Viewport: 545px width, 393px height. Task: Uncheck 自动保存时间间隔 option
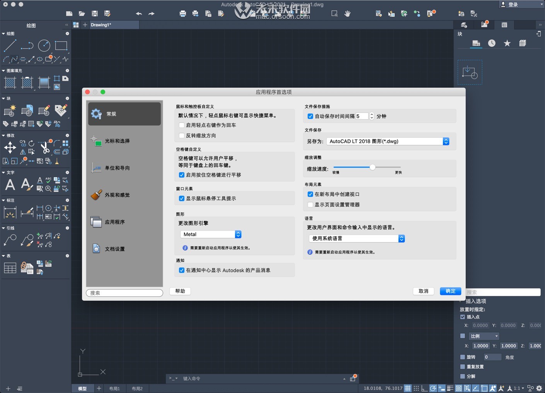310,116
